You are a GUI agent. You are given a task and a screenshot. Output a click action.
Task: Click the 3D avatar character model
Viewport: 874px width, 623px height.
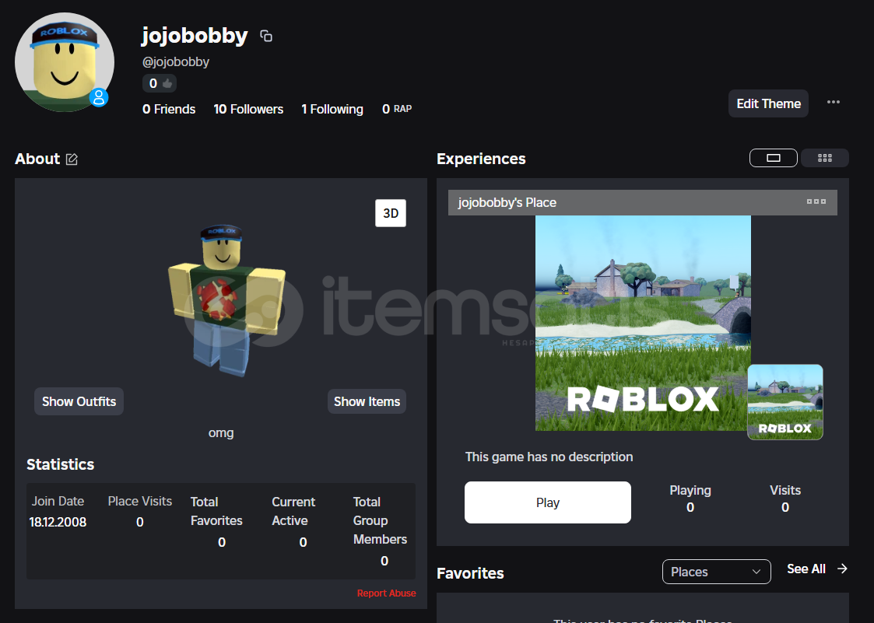click(226, 301)
